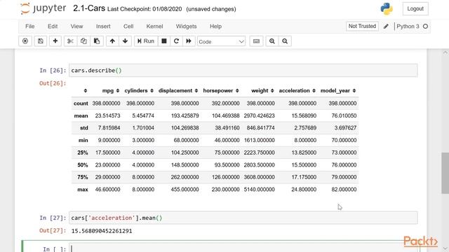Image resolution: width=449 pixels, height=252 pixels.
Task: Click the toolbar's first circular icon button
Action: (x=25, y=41)
